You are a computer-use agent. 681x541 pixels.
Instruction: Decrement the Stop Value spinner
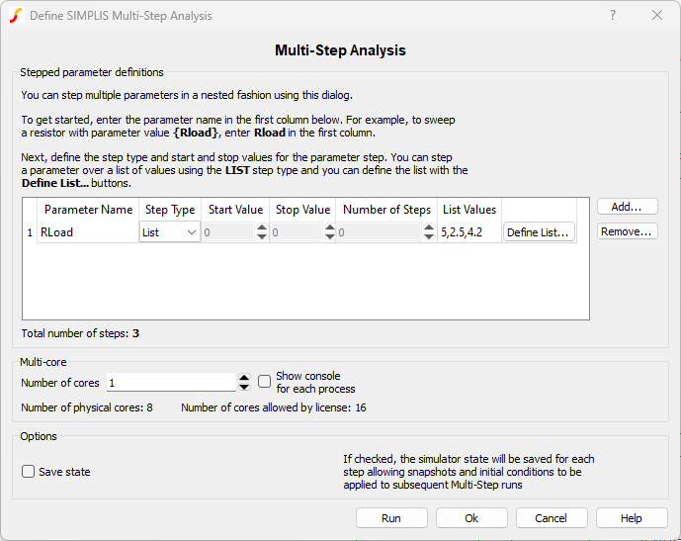[329, 237]
